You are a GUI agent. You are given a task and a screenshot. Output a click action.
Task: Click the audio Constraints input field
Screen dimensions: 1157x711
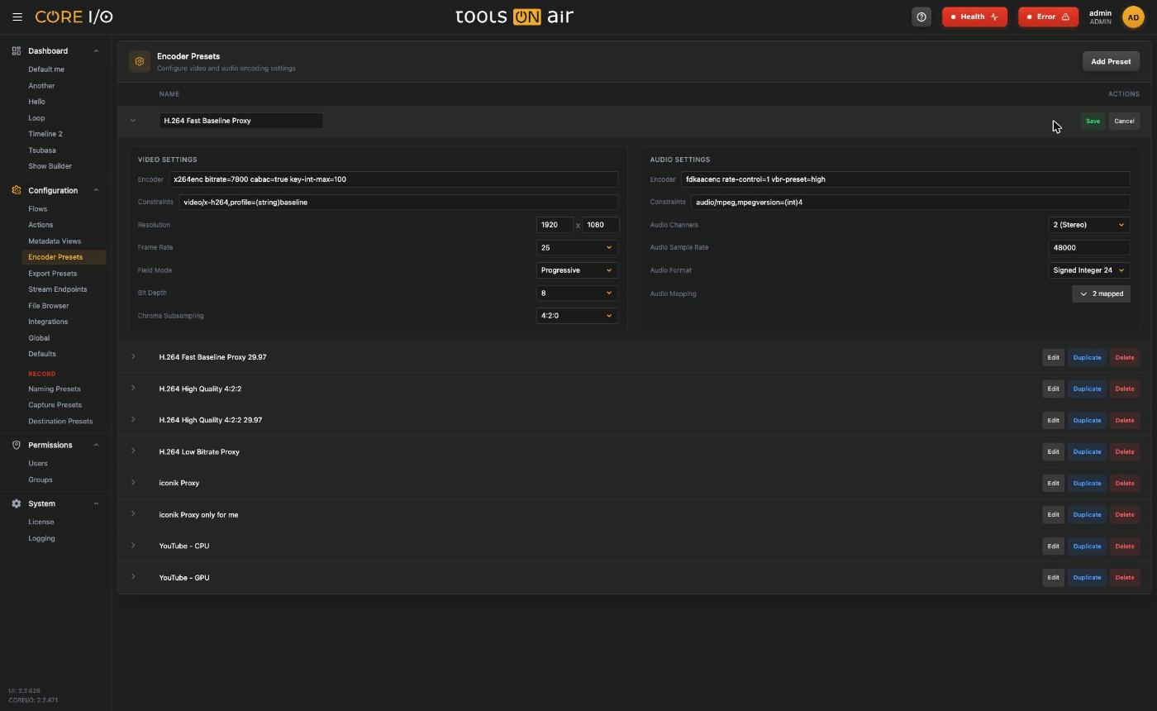point(910,202)
